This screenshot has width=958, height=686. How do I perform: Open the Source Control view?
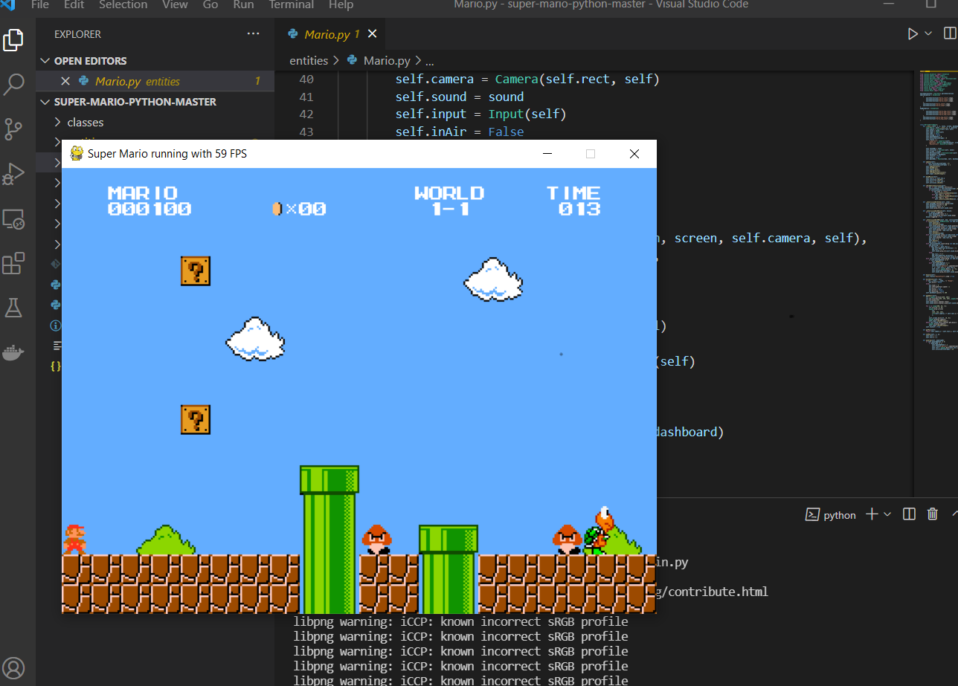coord(13,129)
